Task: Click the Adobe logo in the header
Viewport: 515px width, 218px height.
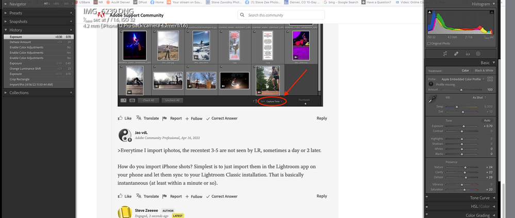Action: tap(102, 15)
